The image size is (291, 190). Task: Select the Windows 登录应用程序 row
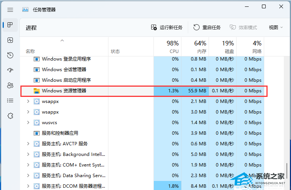142,59
